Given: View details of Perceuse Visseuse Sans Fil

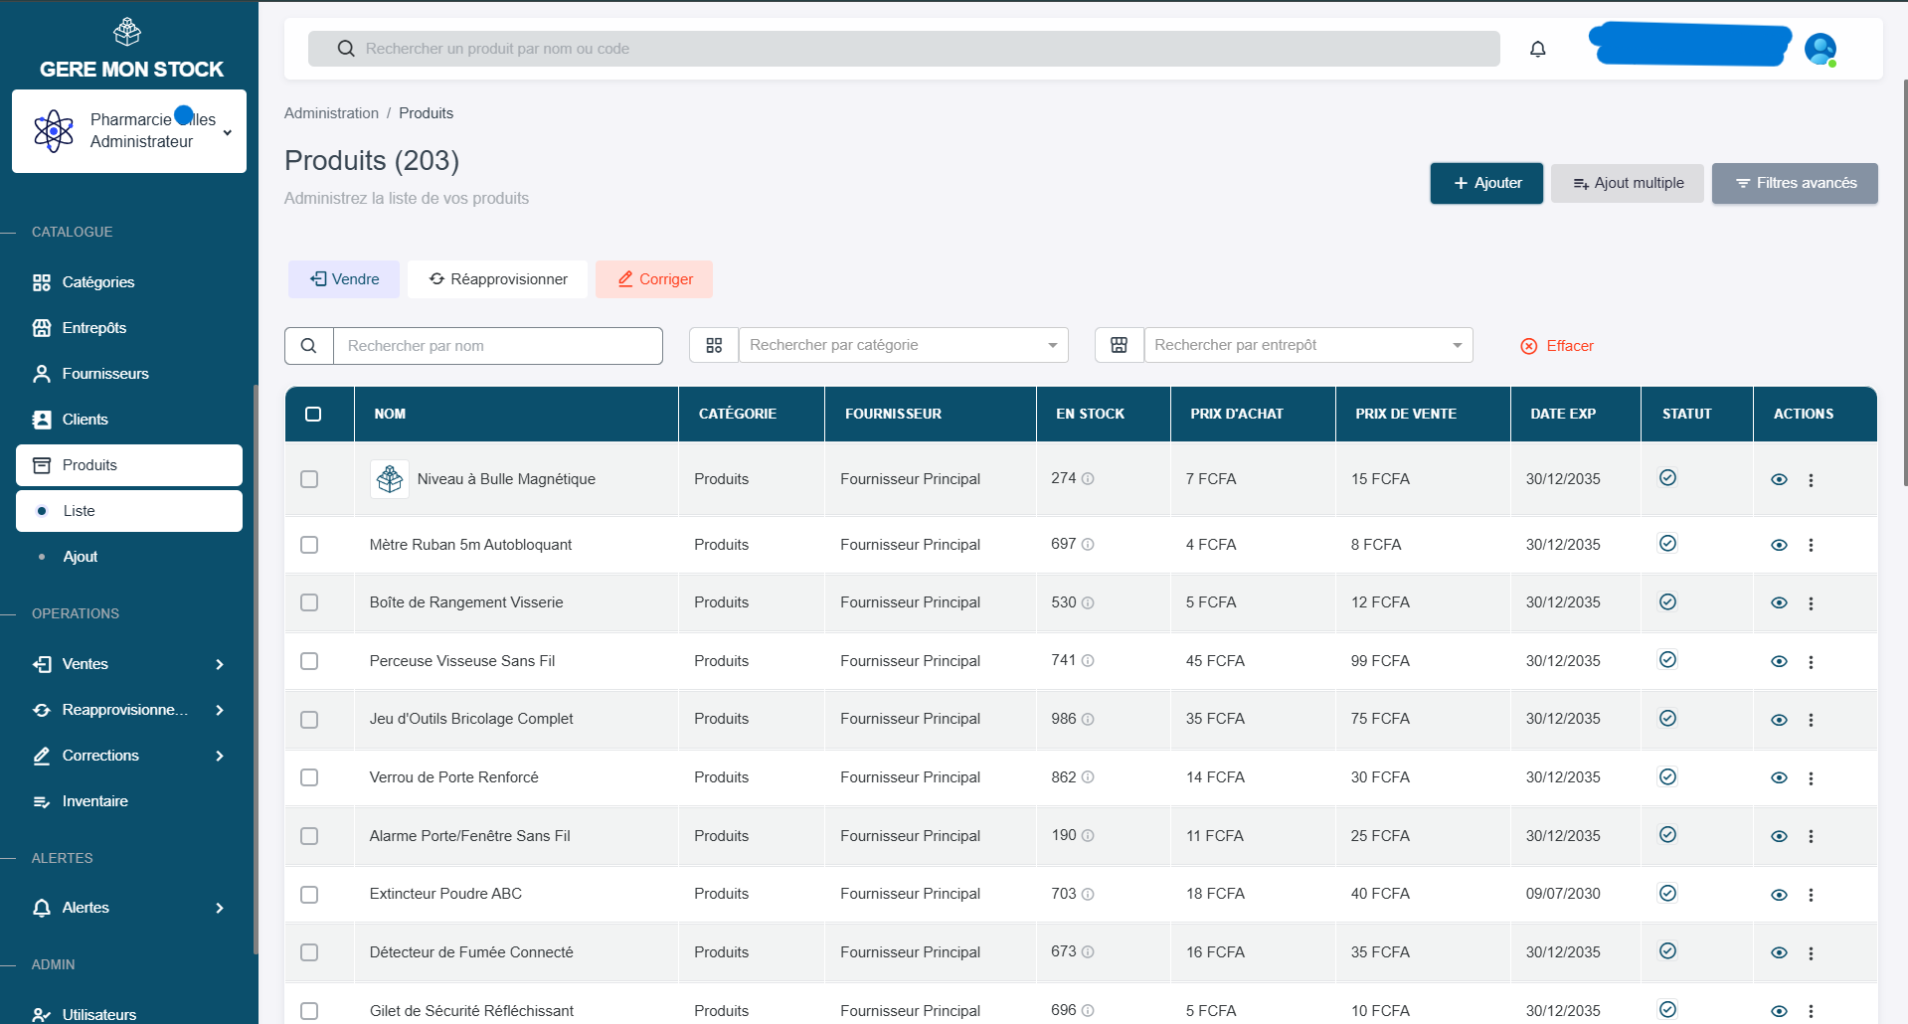Looking at the screenshot, I should pos(1779,662).
